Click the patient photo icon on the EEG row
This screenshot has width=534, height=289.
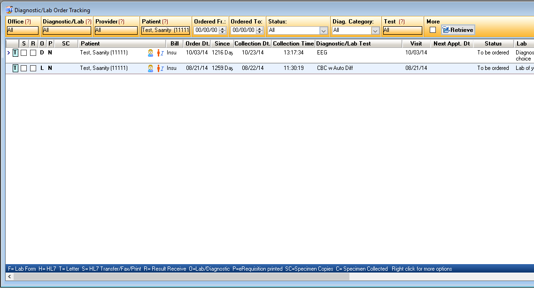tap(150, 53)
